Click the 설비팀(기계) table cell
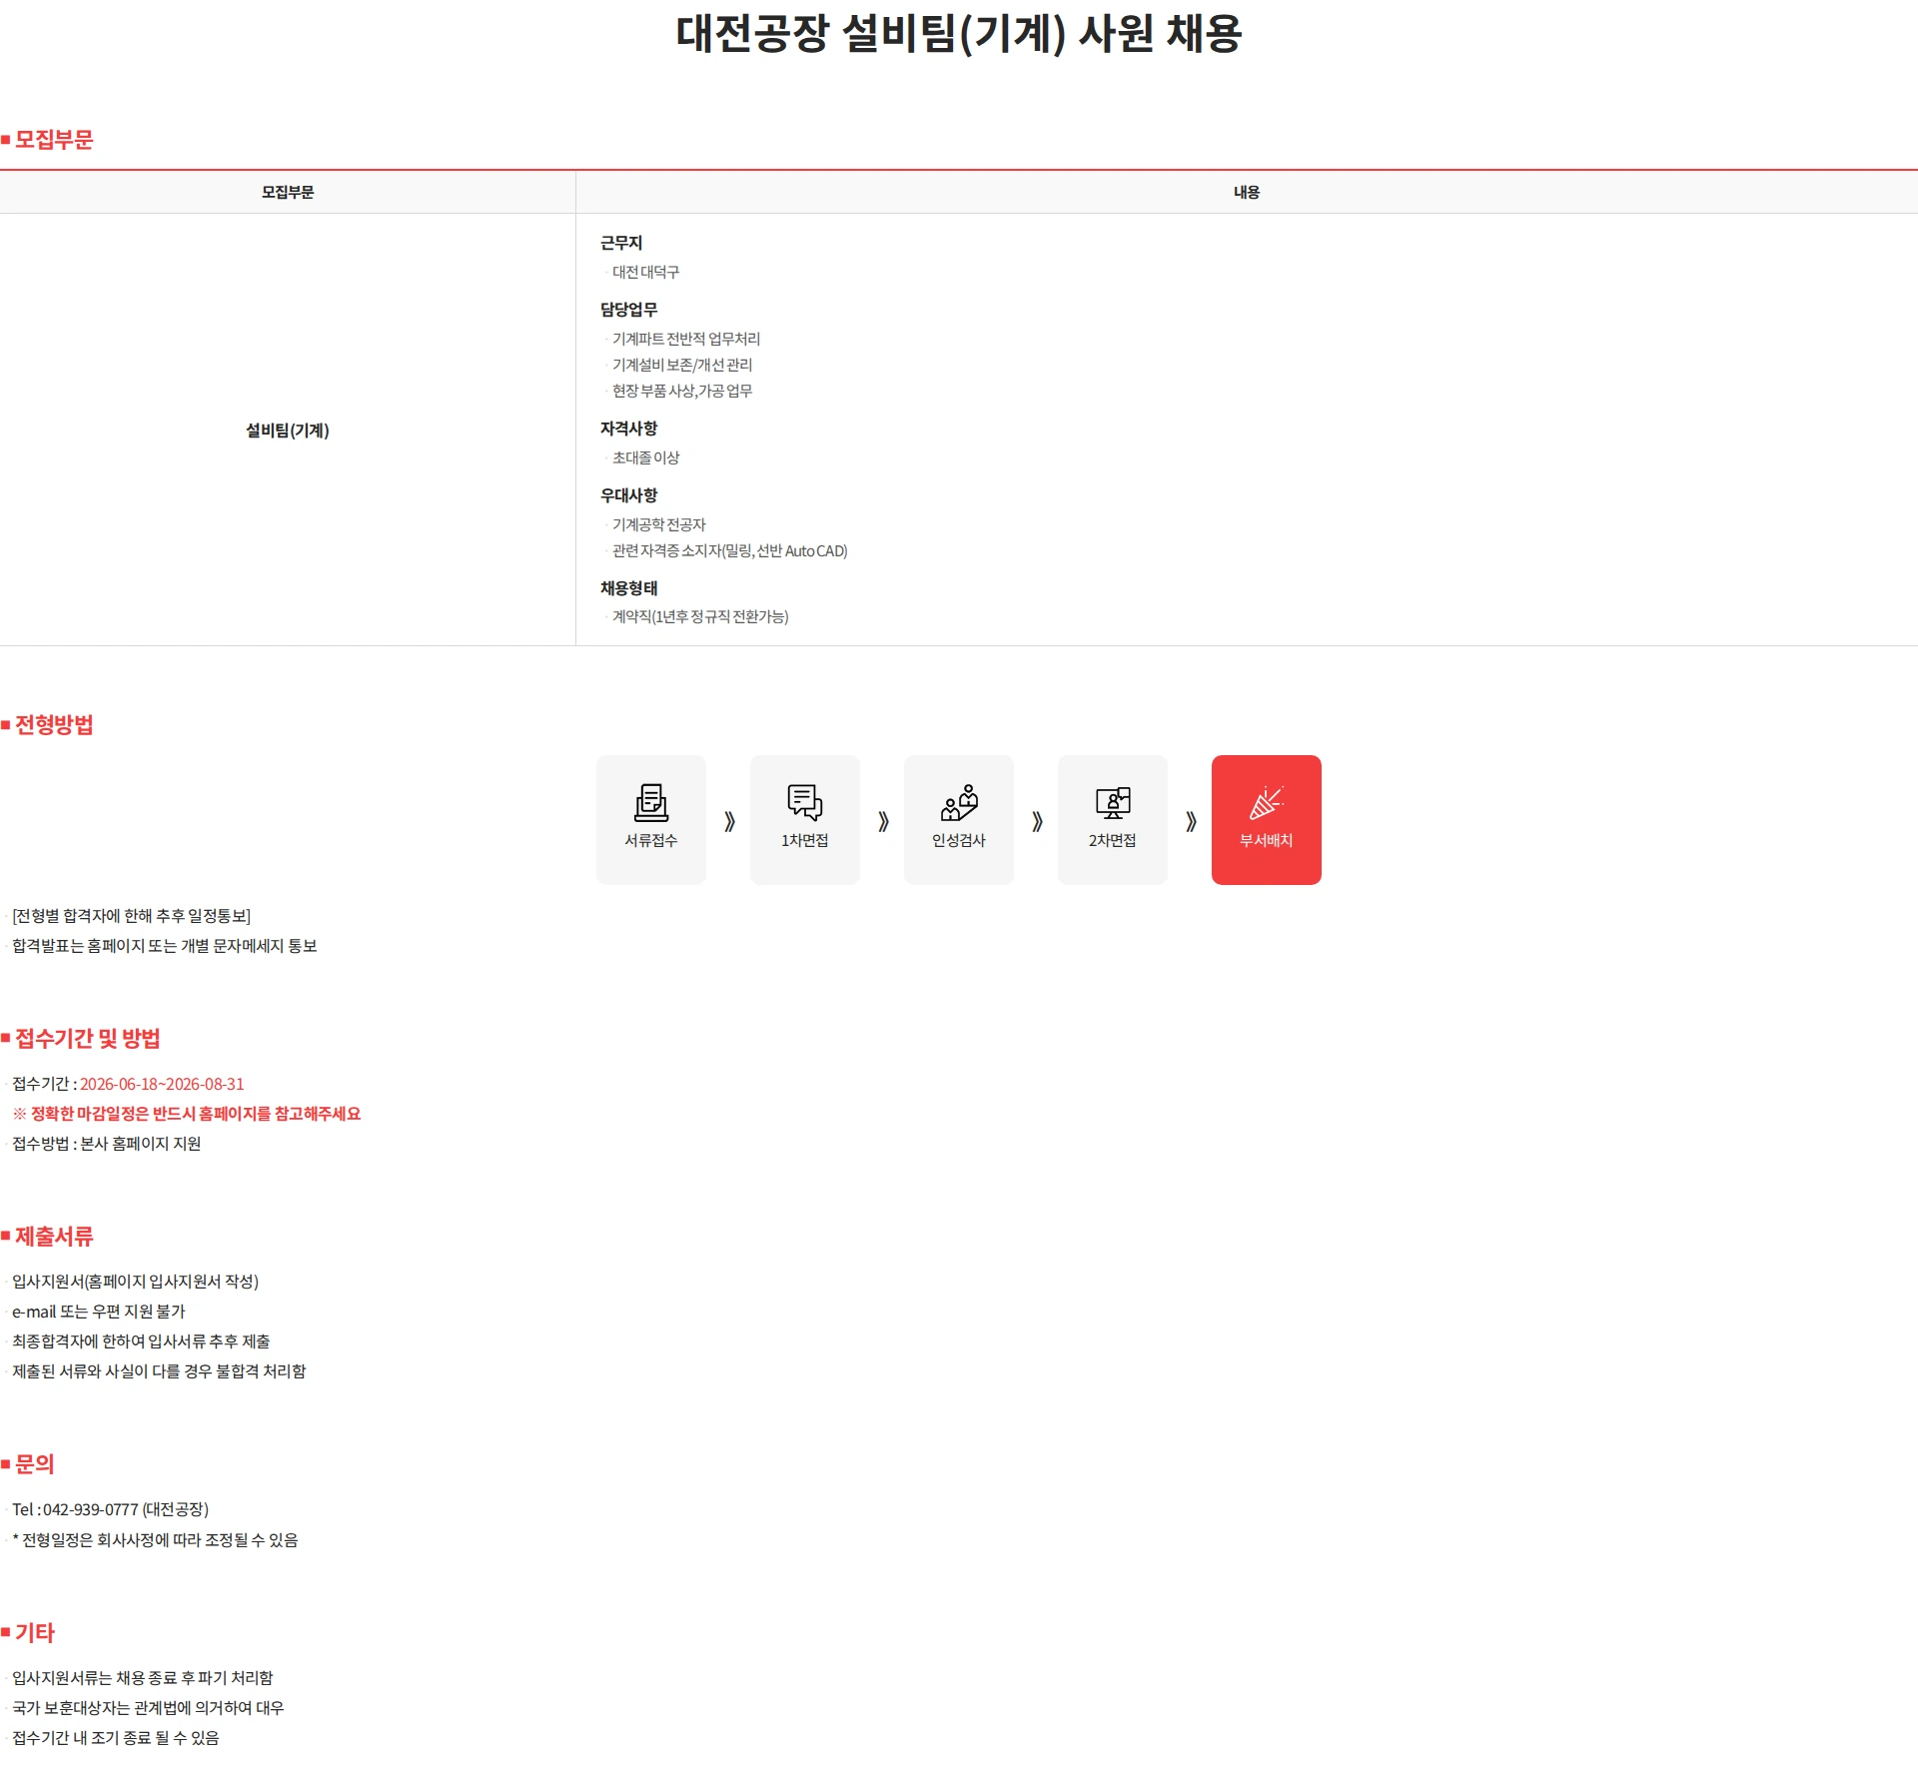Viewport: 1918px width, 1771px height. pyautogui.click(x=288, y=431)
